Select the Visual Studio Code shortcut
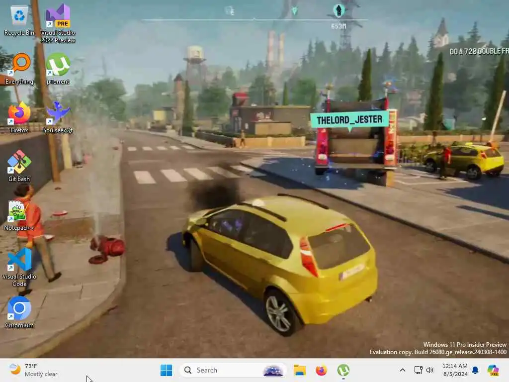This screenshot has width=509, height=382. pos(19,268)
